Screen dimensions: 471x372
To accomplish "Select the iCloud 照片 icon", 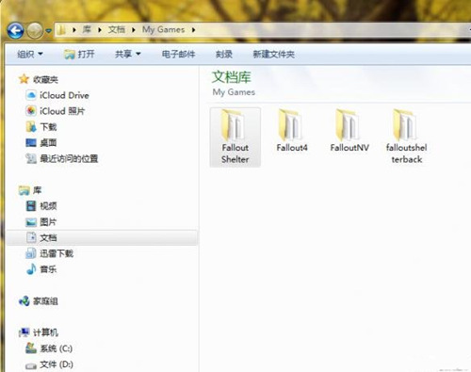I will (31, 111).
